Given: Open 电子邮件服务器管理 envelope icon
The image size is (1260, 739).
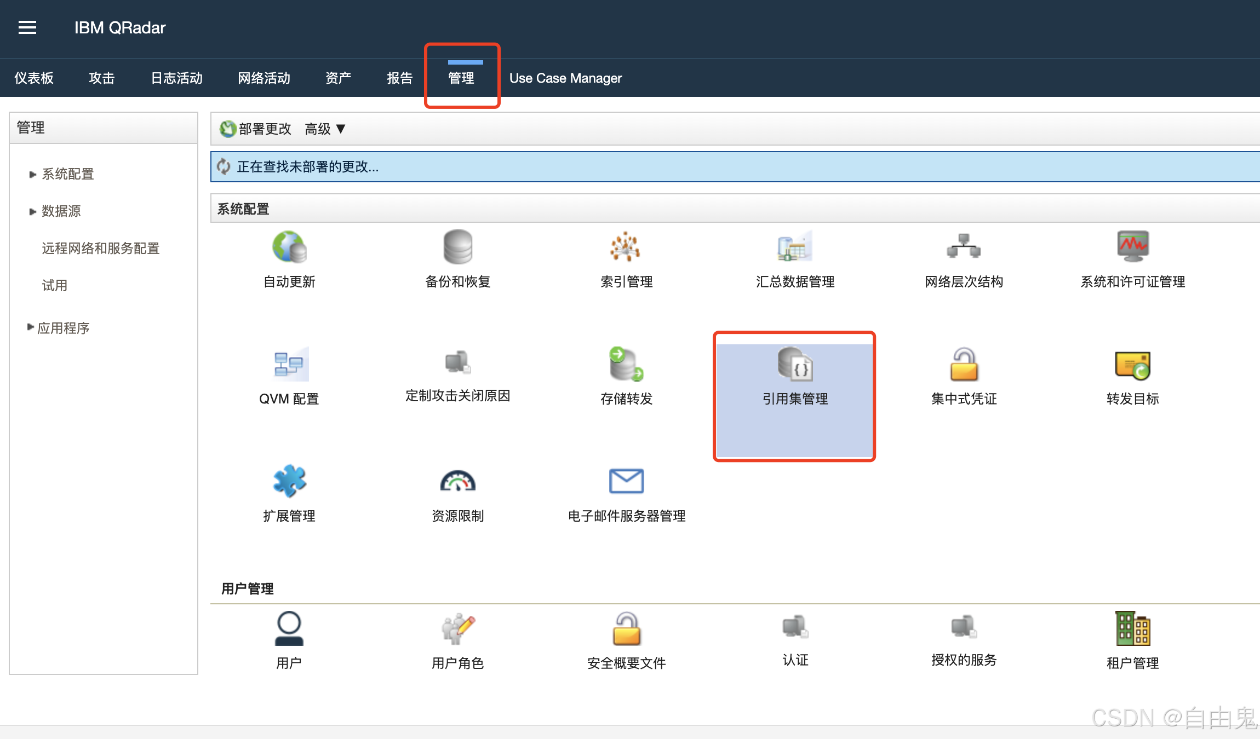Looking at the screenshot, I should click(626, 481).
